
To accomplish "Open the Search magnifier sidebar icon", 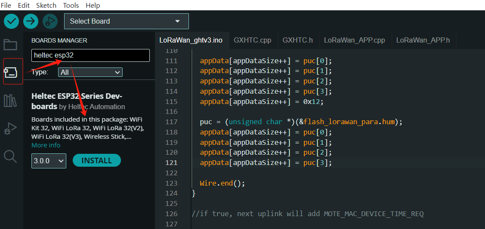I will point(10,156).
